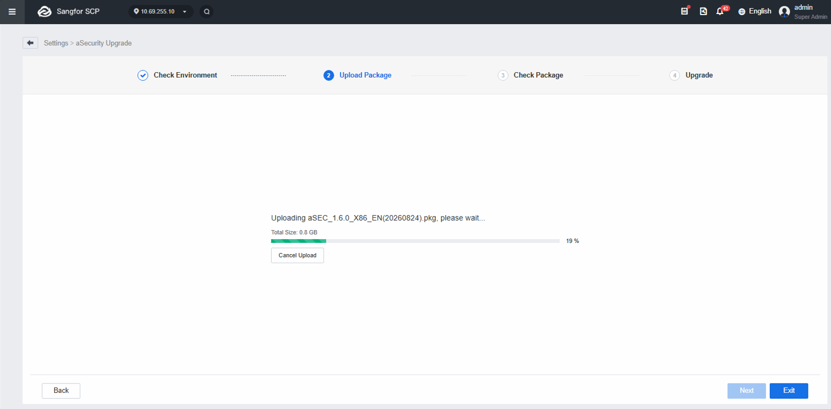
Task: Click the Exit button
Action: (x=789, y=391)
